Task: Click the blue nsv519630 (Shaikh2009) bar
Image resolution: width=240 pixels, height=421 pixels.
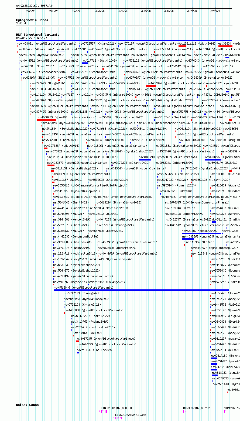Action: (x=78, y=353)
